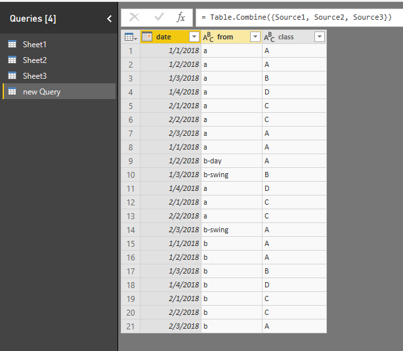Click class cell B in row 3
Screen dimensions: 403x351
point(294,78)
